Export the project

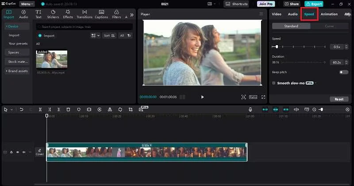point(314,4)
